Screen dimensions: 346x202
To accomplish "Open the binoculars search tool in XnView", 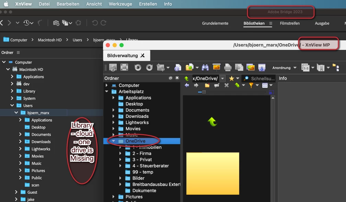I will click(x=205, y=67).
